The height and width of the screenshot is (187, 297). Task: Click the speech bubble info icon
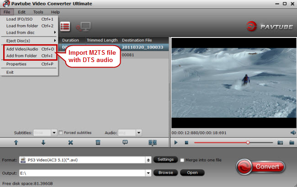(125, 142)
